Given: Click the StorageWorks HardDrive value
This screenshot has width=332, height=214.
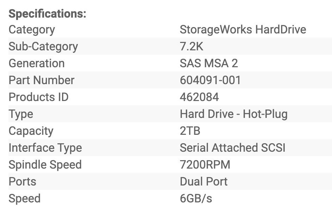Looking at the screenshot, I should [243, 30].
